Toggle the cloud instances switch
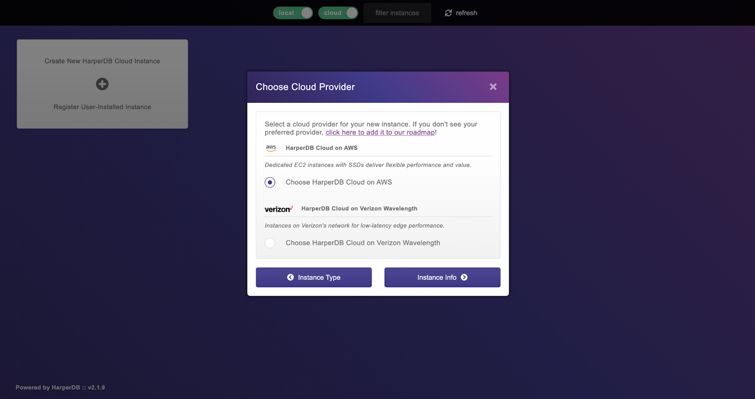This screenshot has width=755, height=399. [x=338, y=13]
